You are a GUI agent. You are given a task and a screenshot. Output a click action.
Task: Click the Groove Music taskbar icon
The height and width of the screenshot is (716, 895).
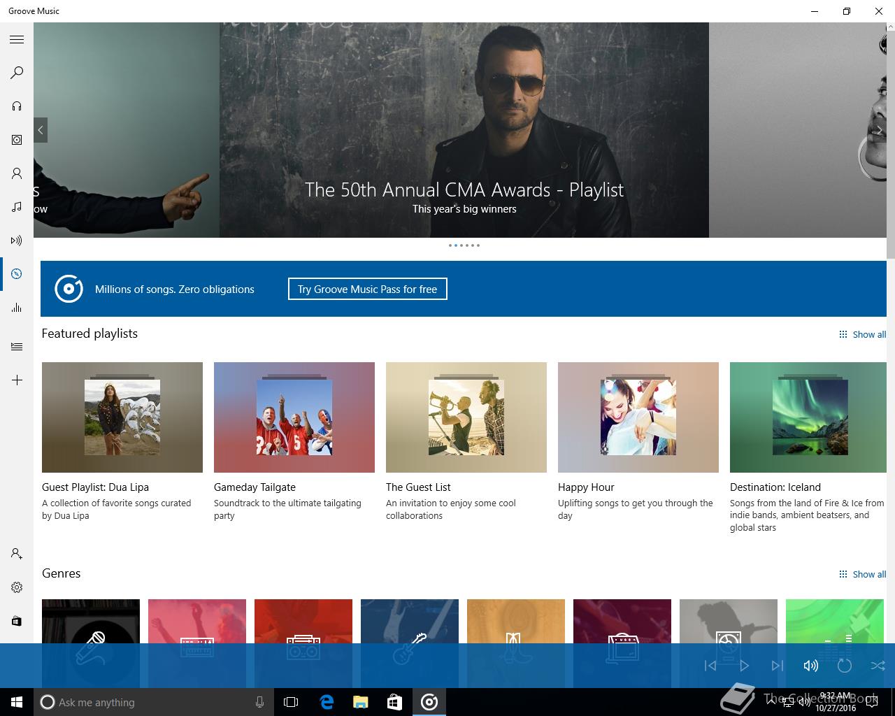tap(429, 702)
